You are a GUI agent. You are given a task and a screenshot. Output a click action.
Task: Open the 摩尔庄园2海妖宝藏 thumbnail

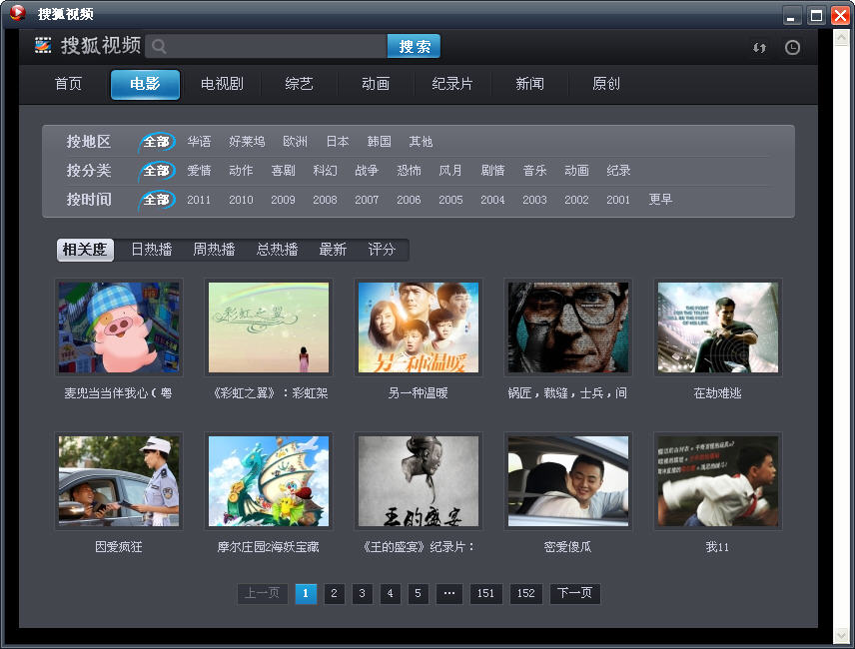[x=269, y=481]
